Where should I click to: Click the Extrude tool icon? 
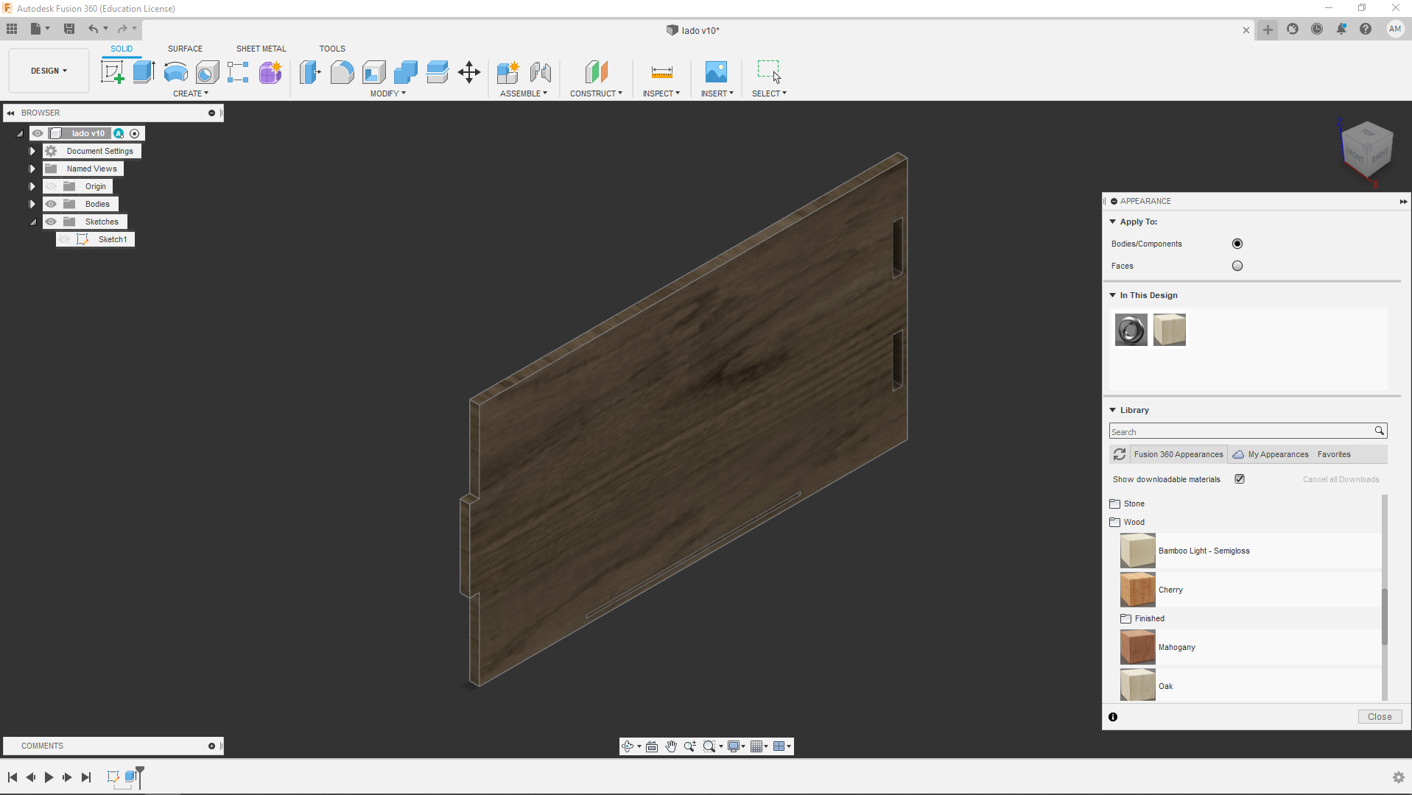pyautogui.click(x=144, y=72)
